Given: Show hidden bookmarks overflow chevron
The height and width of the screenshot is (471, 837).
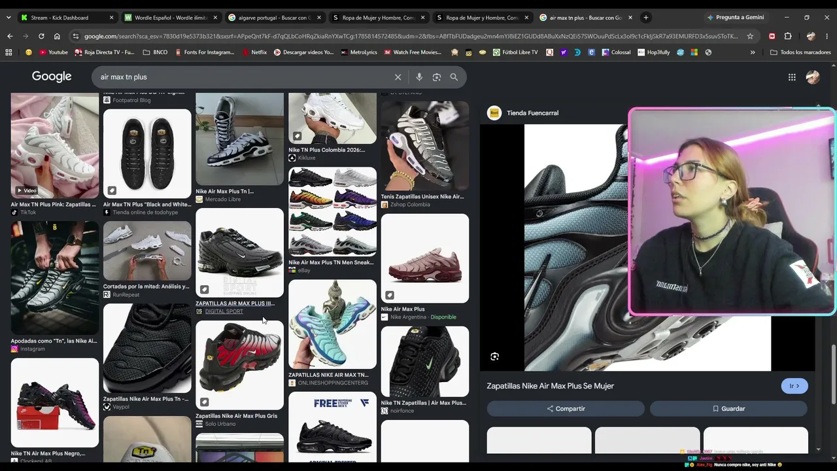Looking at the screenshot, I should (753, 52).
